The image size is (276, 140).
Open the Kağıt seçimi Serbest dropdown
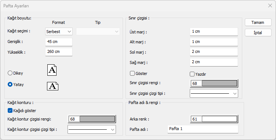coord(59,32)
